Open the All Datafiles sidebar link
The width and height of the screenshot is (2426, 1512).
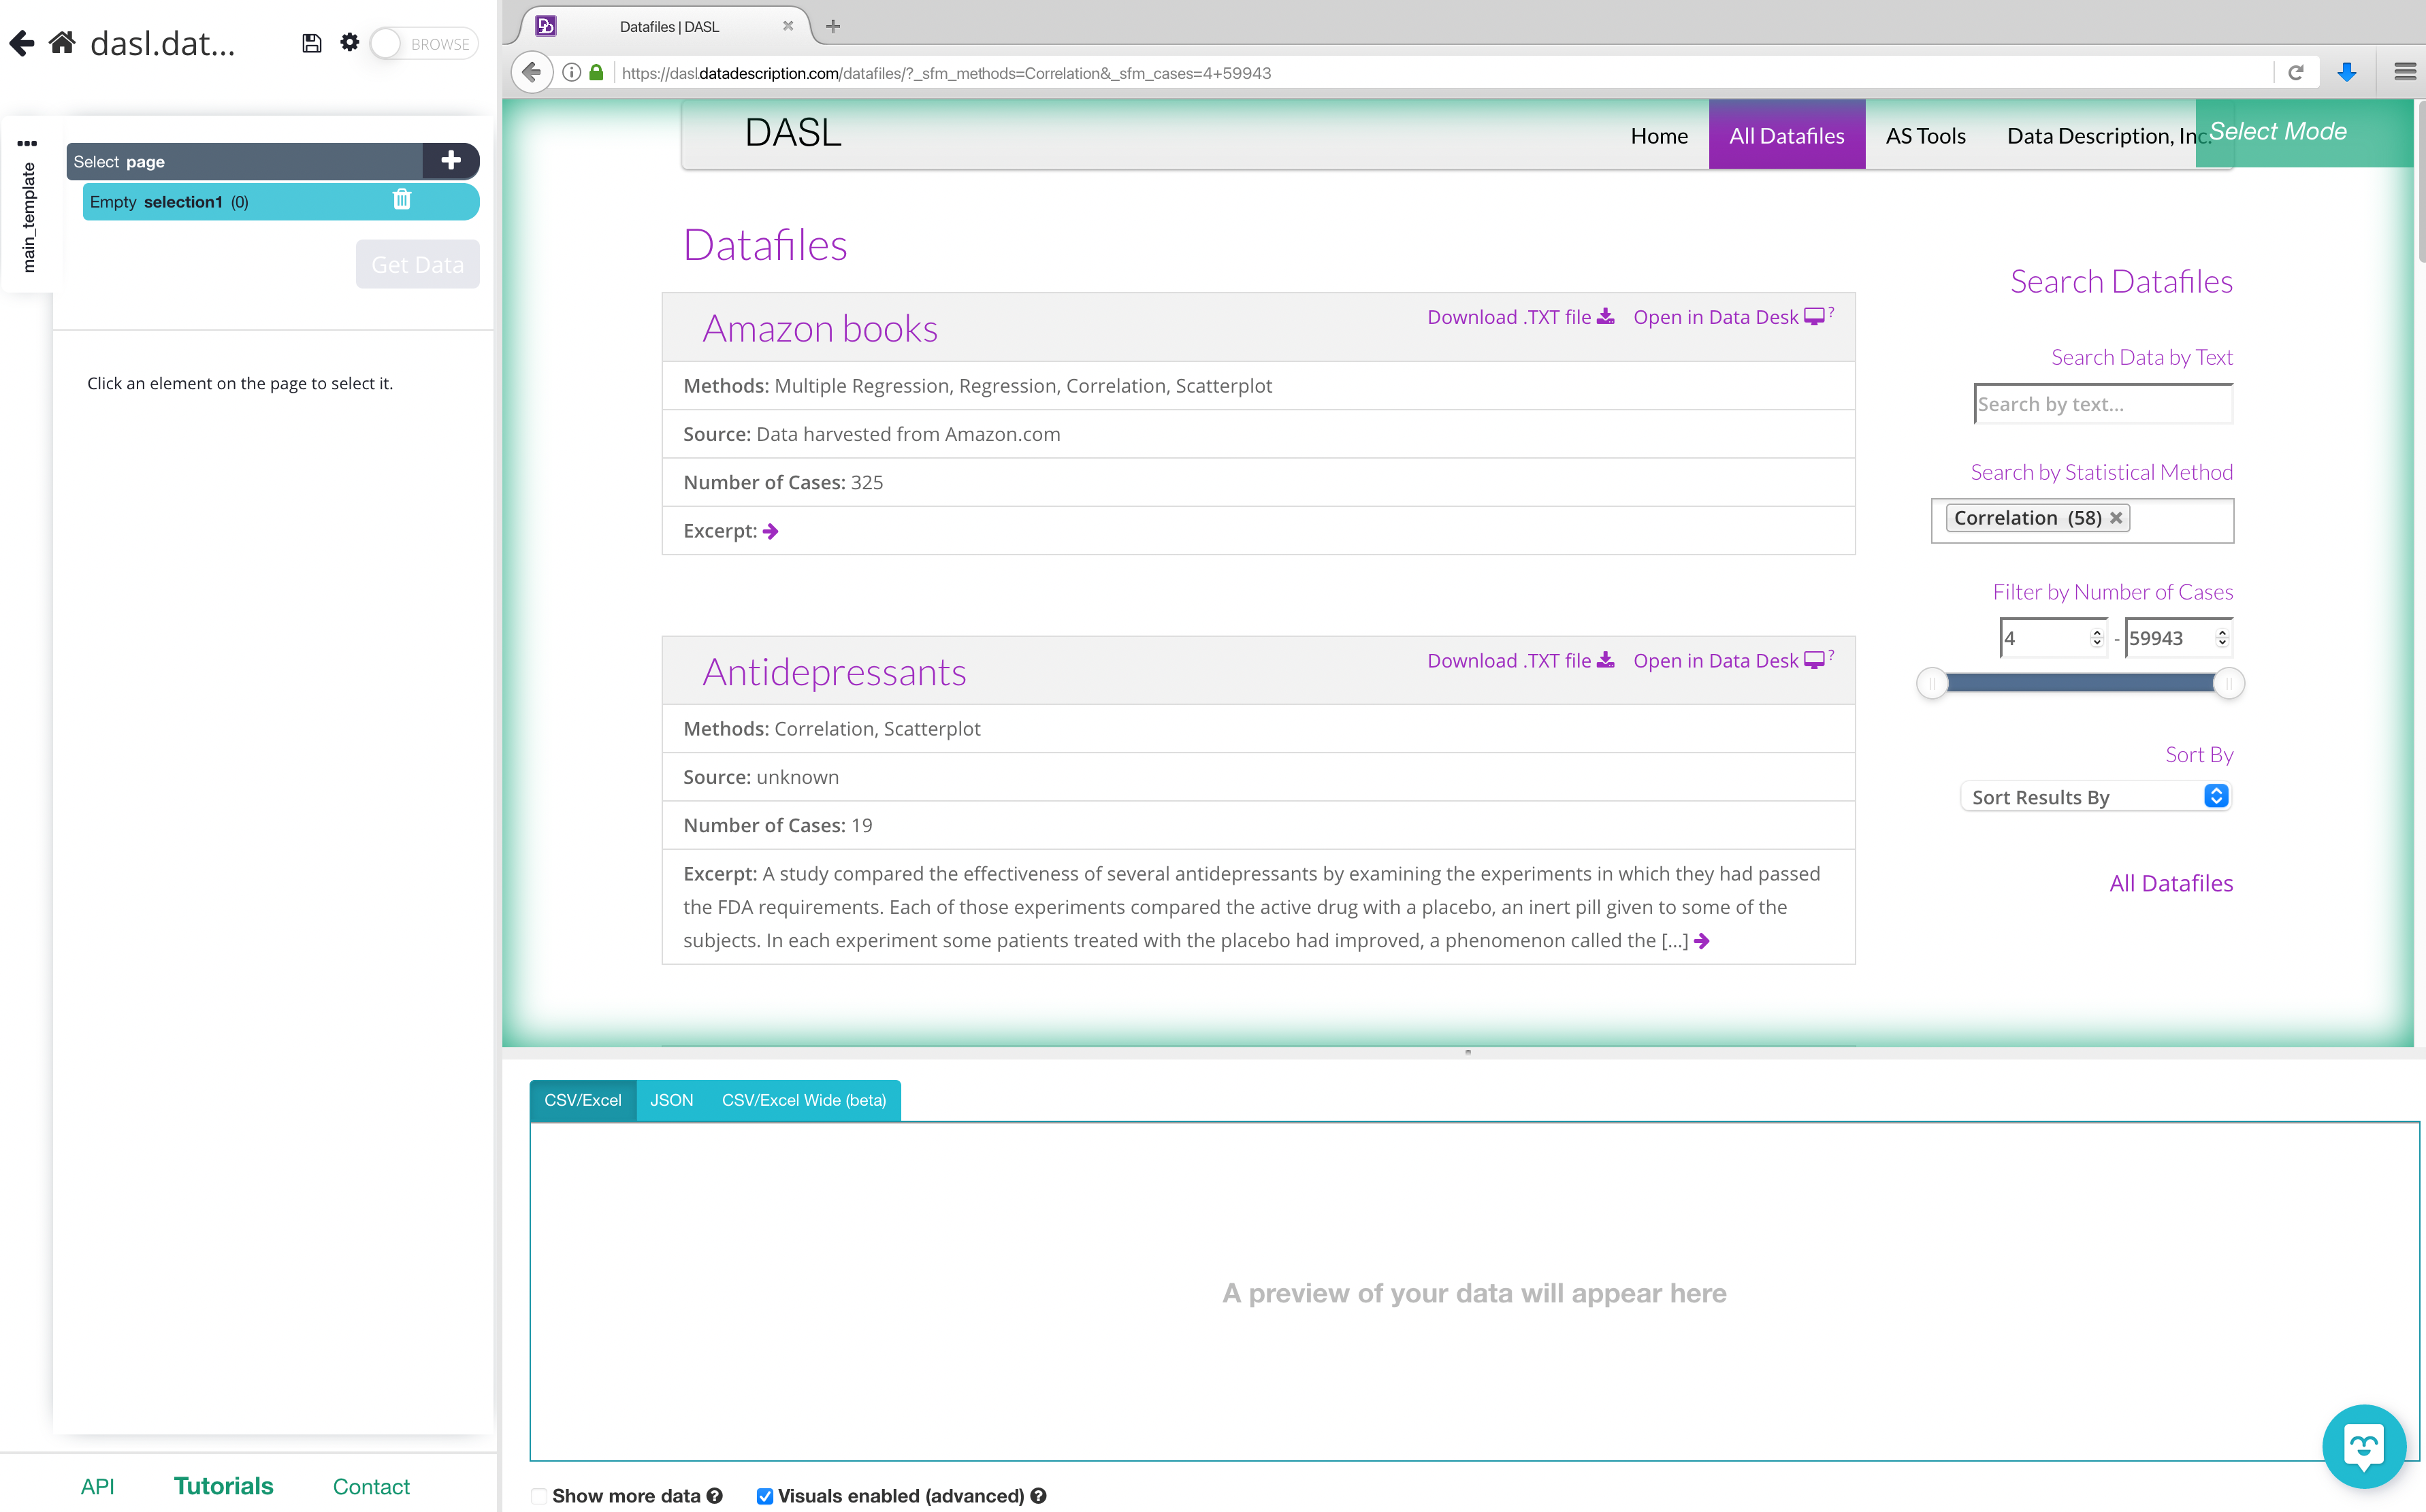click(2171, 883)
